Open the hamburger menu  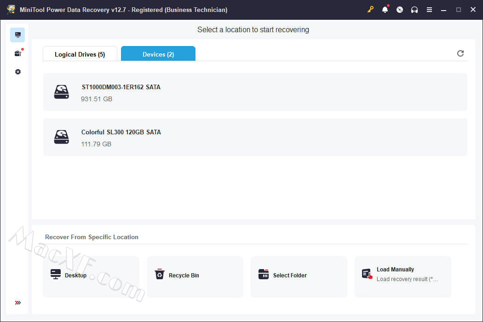pyautogui.click(x=429, y=10)
